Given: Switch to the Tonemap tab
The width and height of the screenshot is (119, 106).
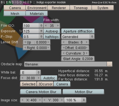Looking at the screenshot, I should (81, 8).
